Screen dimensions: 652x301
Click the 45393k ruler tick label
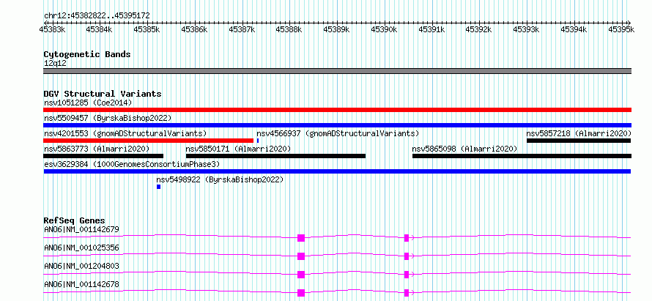(x=527, y=29)
